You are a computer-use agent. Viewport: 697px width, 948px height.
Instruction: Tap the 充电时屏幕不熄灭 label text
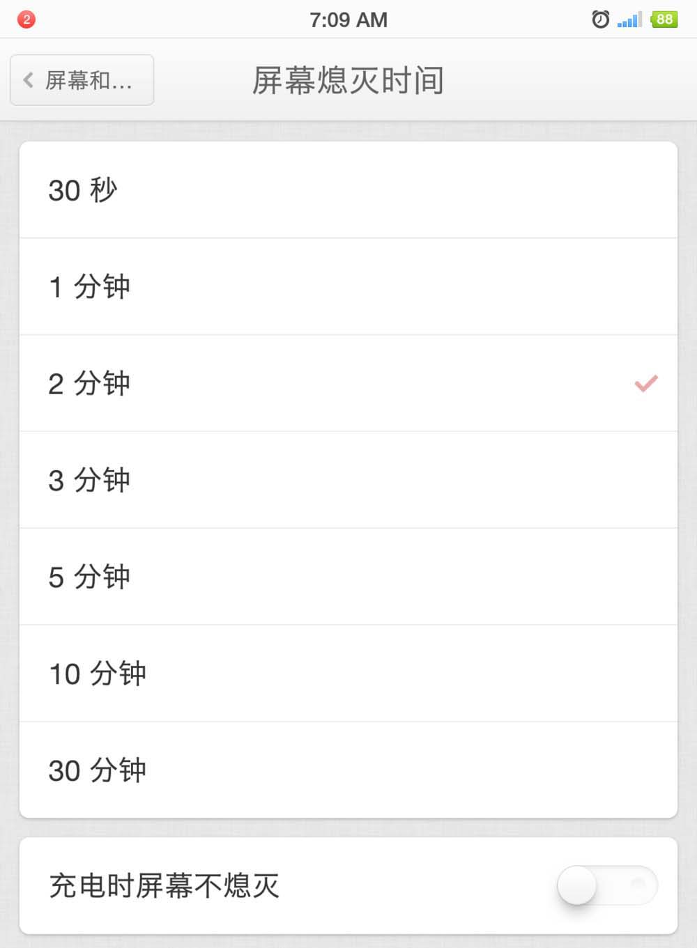[164, 886]
